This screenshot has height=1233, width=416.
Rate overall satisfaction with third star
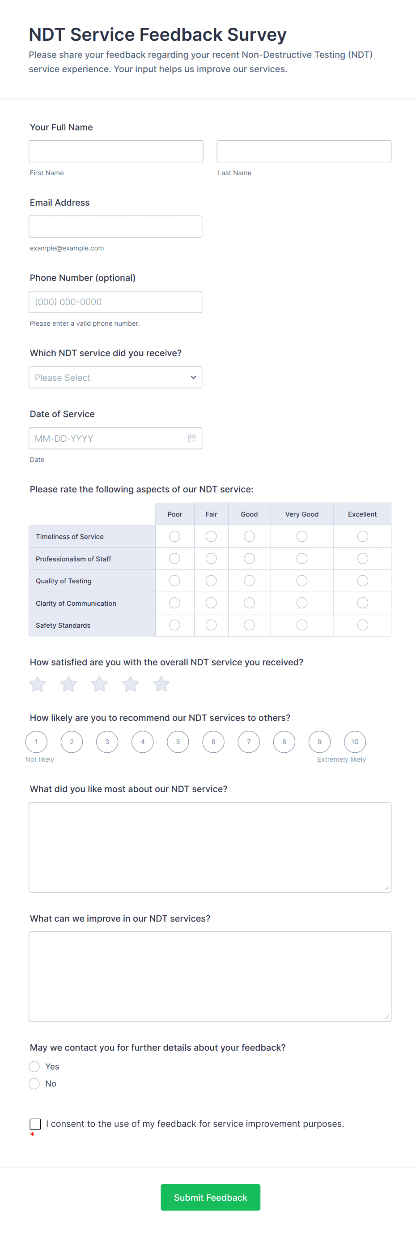pyautogui.click(x=99, y=684)
